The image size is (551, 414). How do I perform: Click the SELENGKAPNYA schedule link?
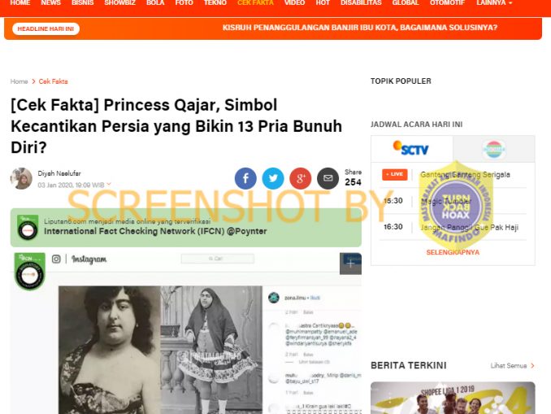coord(453,252)
